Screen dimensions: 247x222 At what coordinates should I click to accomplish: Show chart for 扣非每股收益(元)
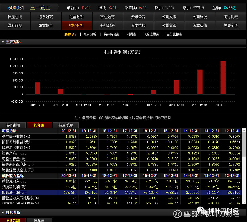pos(16,142)
